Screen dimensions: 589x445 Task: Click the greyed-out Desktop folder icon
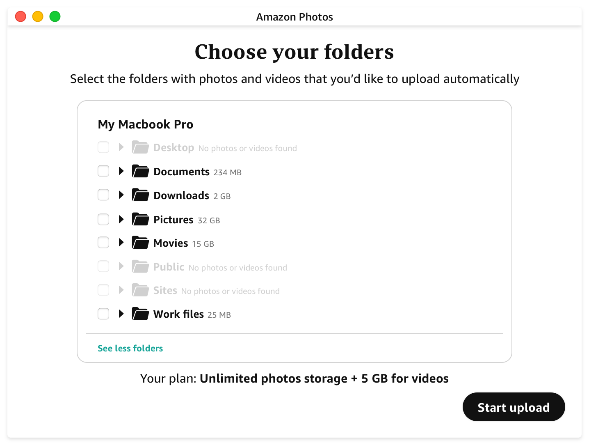coord(140,147)
